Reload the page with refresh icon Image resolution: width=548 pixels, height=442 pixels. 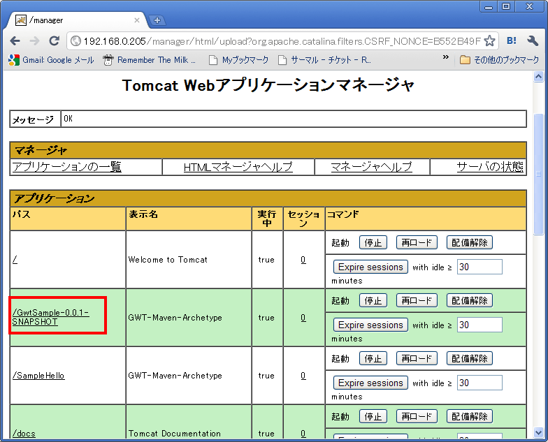pyautogui.click(x=54, y=41)
